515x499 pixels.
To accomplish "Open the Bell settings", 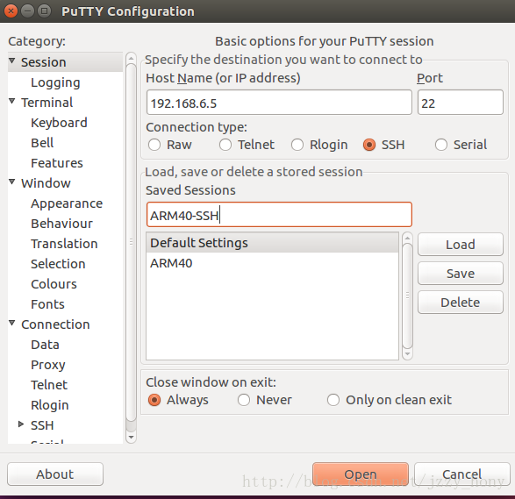I will pos(42,143).
